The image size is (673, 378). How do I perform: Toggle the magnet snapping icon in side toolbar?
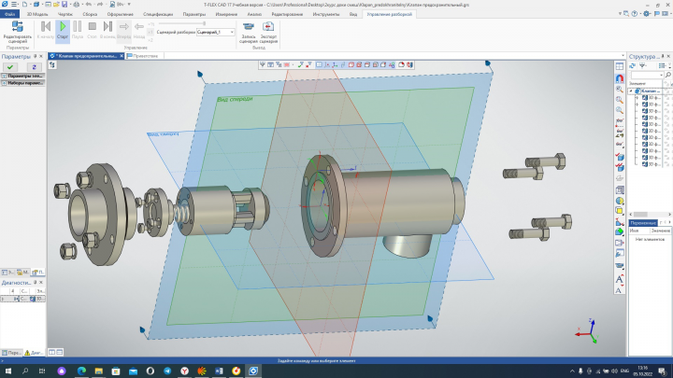point(620,78)
